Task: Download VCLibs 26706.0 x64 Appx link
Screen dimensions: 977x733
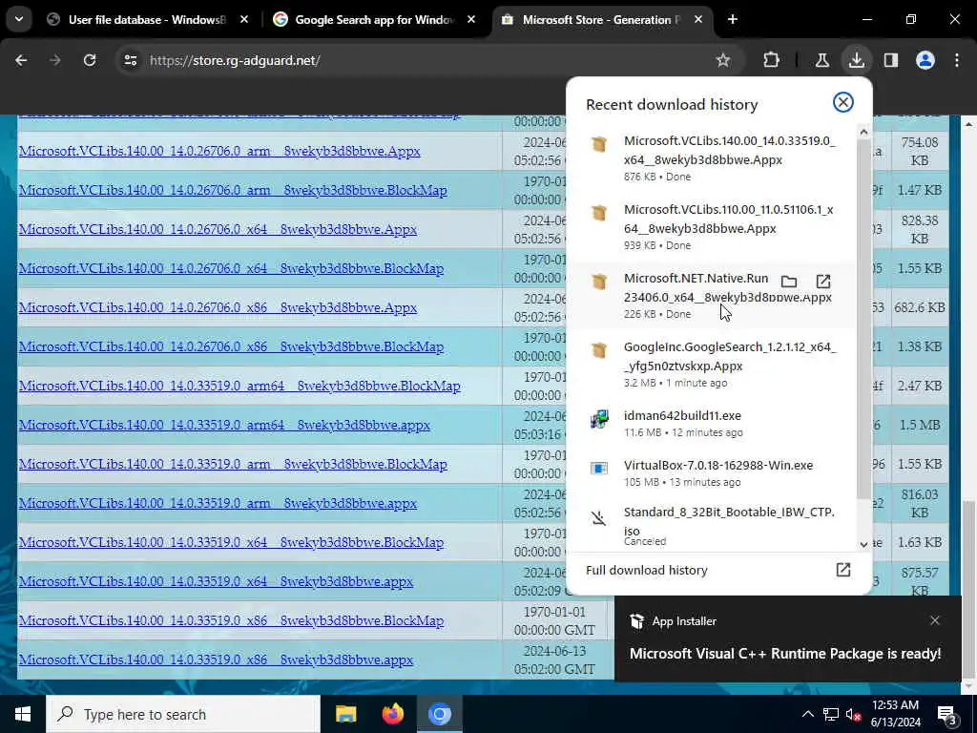Action: (218, 229)
